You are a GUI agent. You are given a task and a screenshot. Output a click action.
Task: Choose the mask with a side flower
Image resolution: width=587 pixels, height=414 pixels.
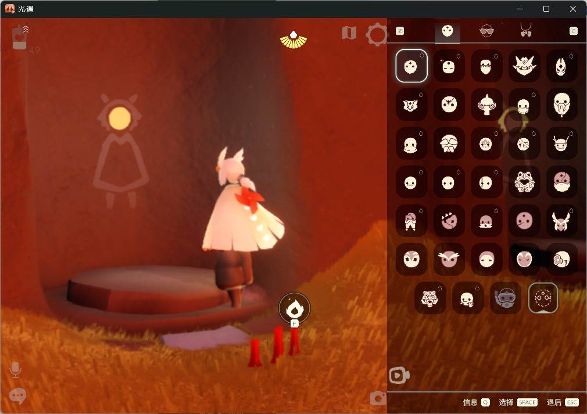click(x=561, y=259)
